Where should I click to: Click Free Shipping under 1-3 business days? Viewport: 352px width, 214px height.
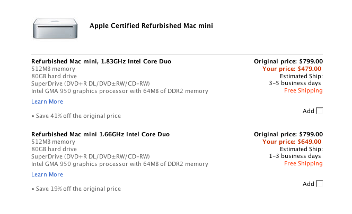click(x=303, y=164)
